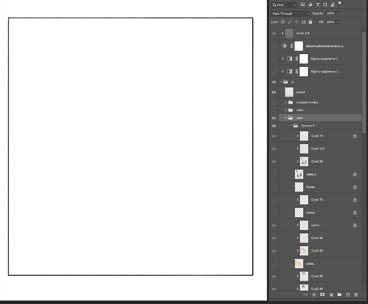Click the brightness icon of Яркость/Контрастность 1
Viewport: 368px width, 304px height.
284,46
